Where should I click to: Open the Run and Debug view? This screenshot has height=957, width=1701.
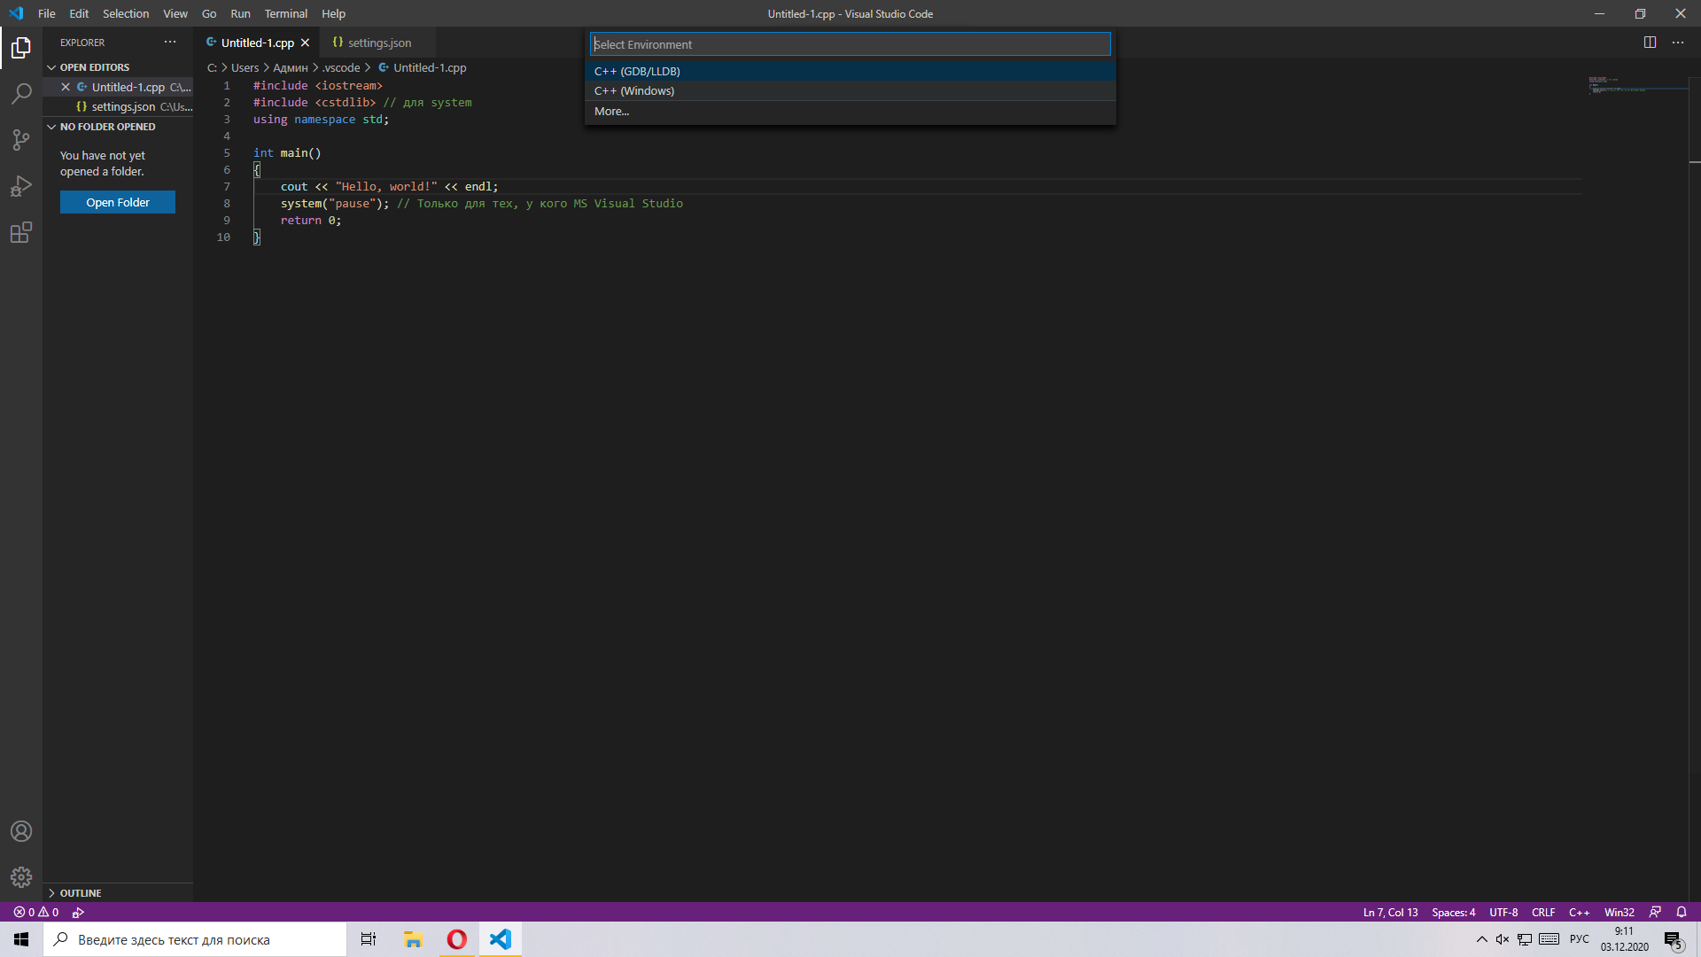21,186
